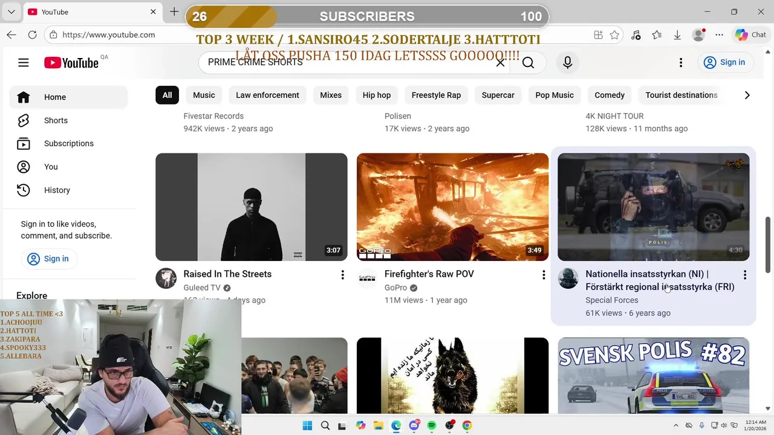Open more options for Raised In The Streets

click(342, 275)
